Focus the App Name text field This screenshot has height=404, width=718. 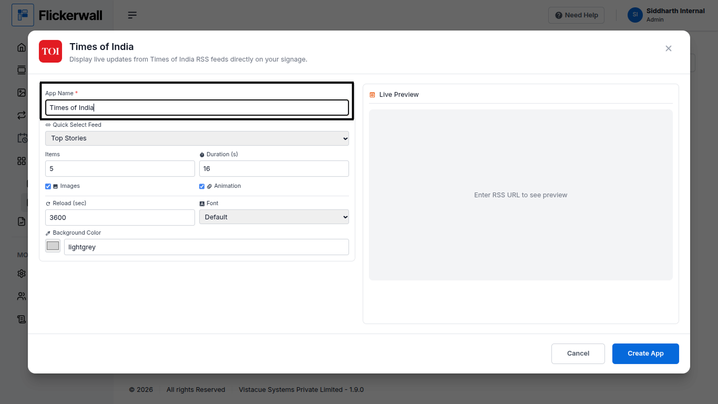point(197,107)
